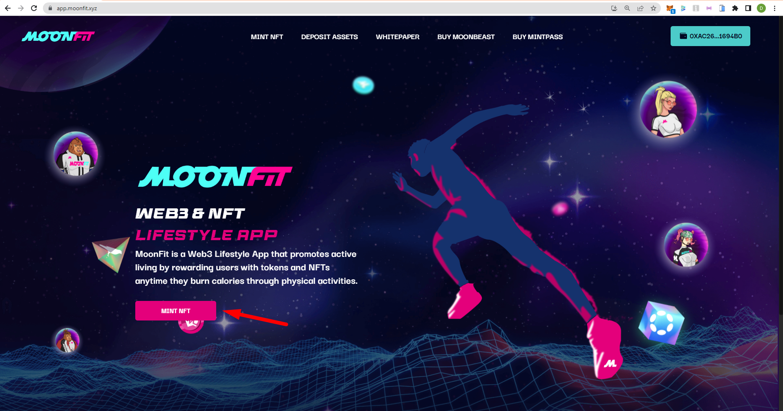Image resolution: width=783 pixels, height=411 pixels.
Task: Open the Extensions puzzle icon
Action: tap(735, 8)
